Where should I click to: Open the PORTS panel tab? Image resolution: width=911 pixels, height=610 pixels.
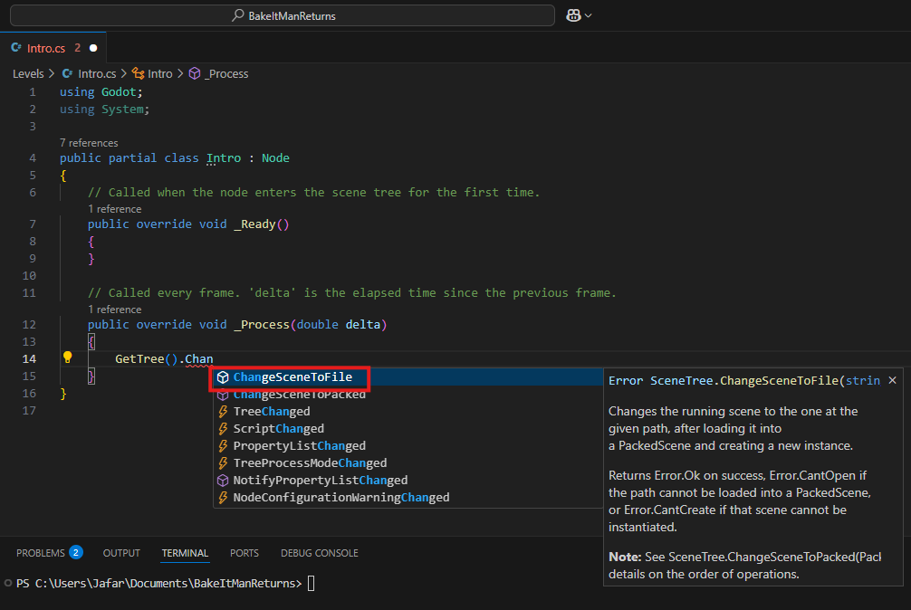[x=244, y=553]
